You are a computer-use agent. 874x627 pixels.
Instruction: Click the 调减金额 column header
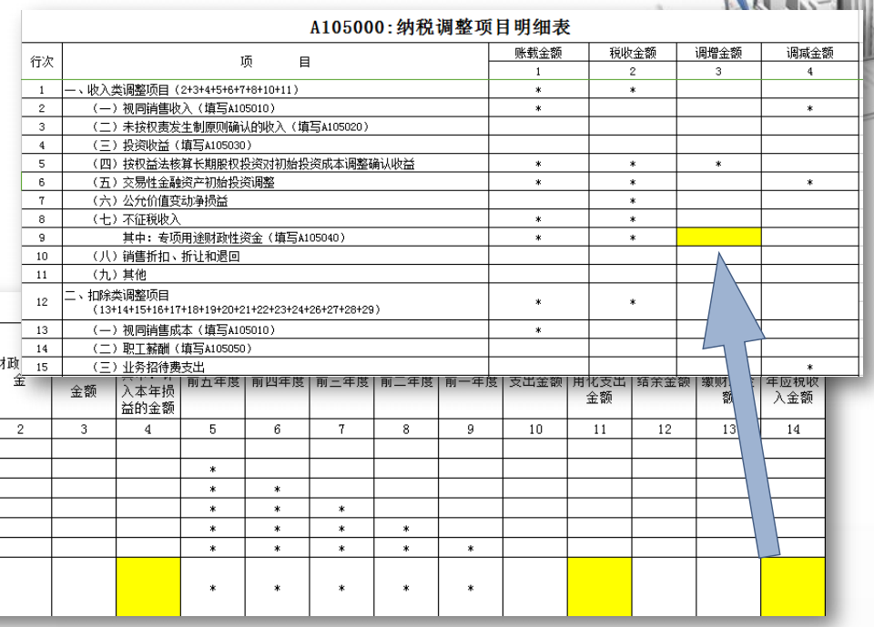809,54
